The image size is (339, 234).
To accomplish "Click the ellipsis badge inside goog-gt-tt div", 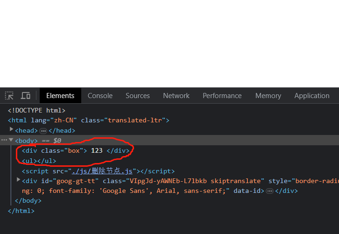I will (269, 191).
